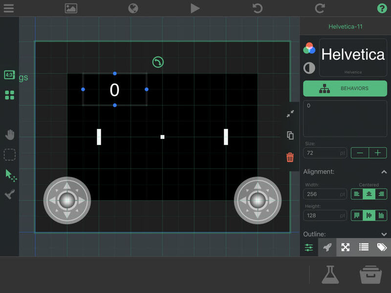Screen dimensions: 391x293
Task: Open the image library icon
Action: pyautogui.click(x=71, y=8)
